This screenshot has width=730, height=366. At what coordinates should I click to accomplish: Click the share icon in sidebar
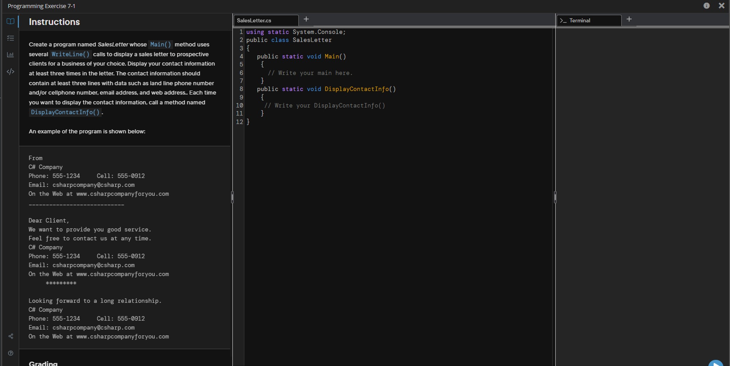pos(11,336)
